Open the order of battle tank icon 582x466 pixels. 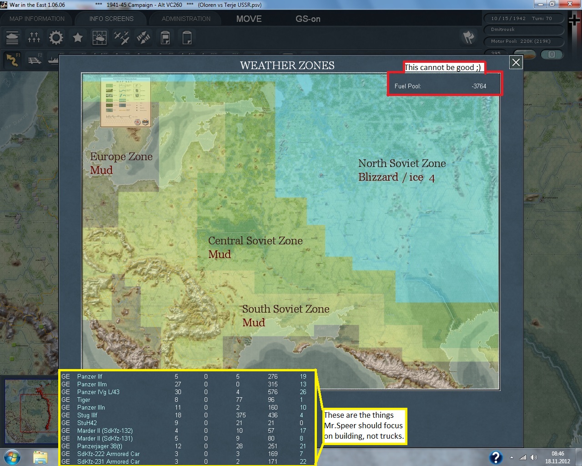(12, 37)
